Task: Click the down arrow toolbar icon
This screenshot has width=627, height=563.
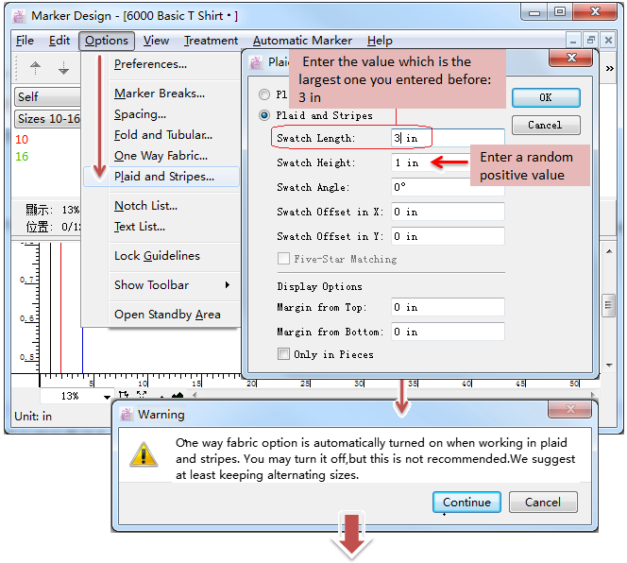Action: [x=63, y=68]
